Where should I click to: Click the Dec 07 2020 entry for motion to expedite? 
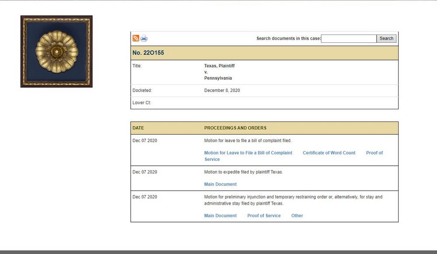(145, 172)
